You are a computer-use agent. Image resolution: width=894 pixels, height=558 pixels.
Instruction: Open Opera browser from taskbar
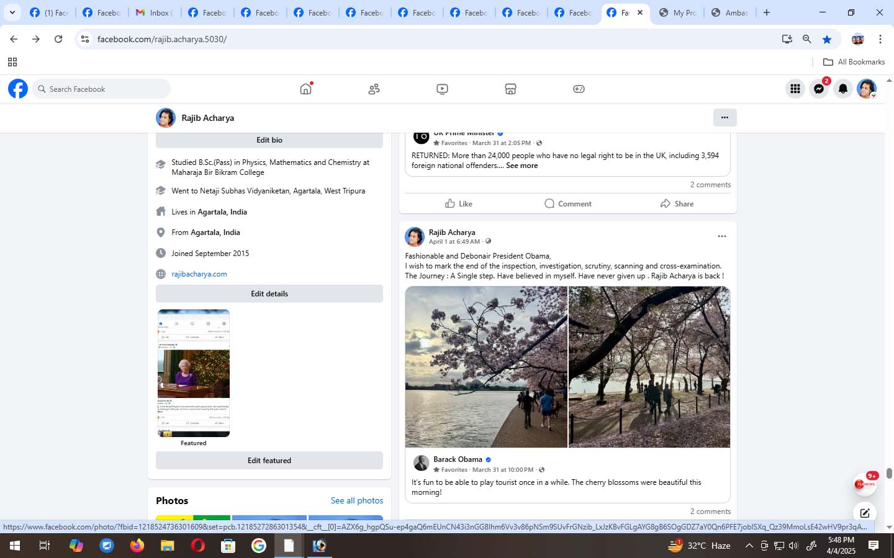click(197, 546)
